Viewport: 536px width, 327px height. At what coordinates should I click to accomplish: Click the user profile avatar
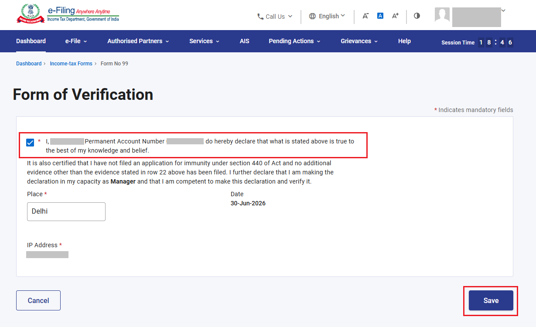tap(442, 15)
